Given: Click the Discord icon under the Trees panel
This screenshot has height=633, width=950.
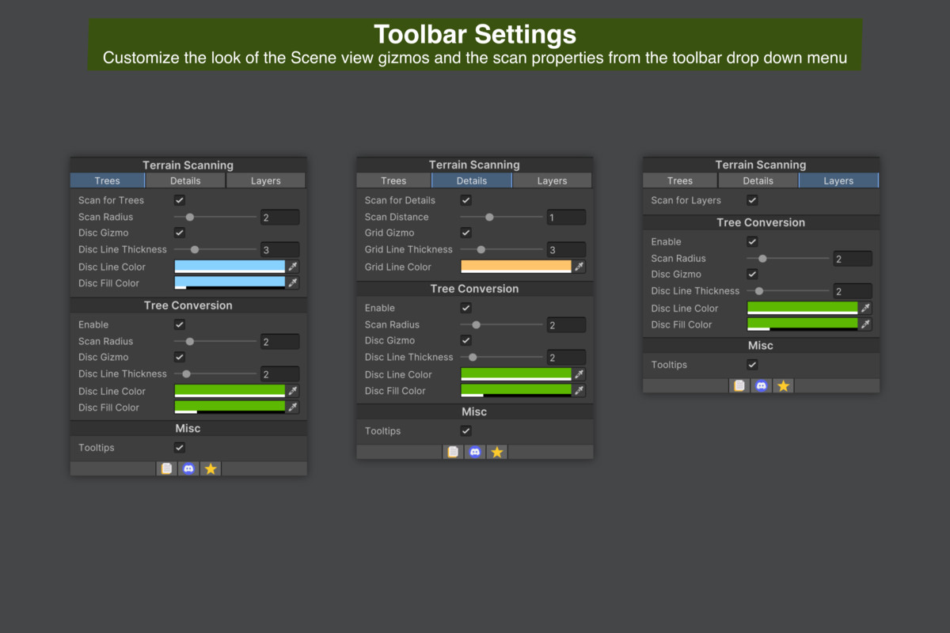Looking at the screenshot, I should [188, 468].
